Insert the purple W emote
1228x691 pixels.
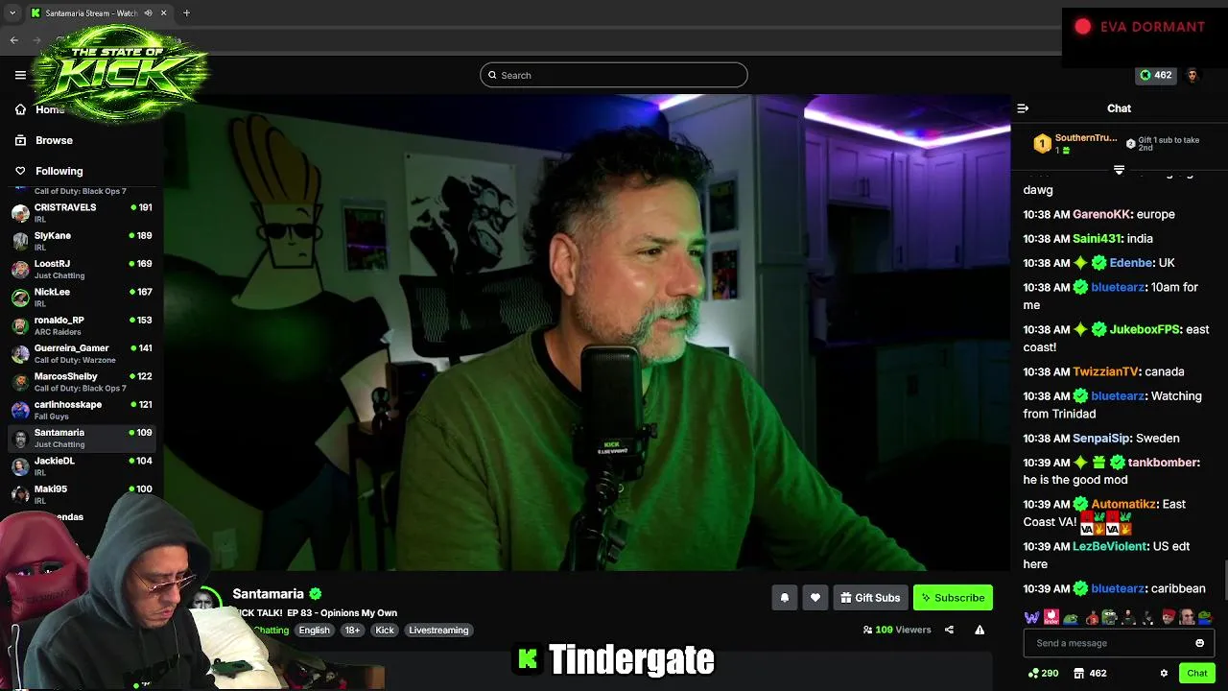(x=1031, y=618)
